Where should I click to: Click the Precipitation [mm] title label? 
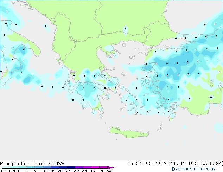[x=23, y=164]
